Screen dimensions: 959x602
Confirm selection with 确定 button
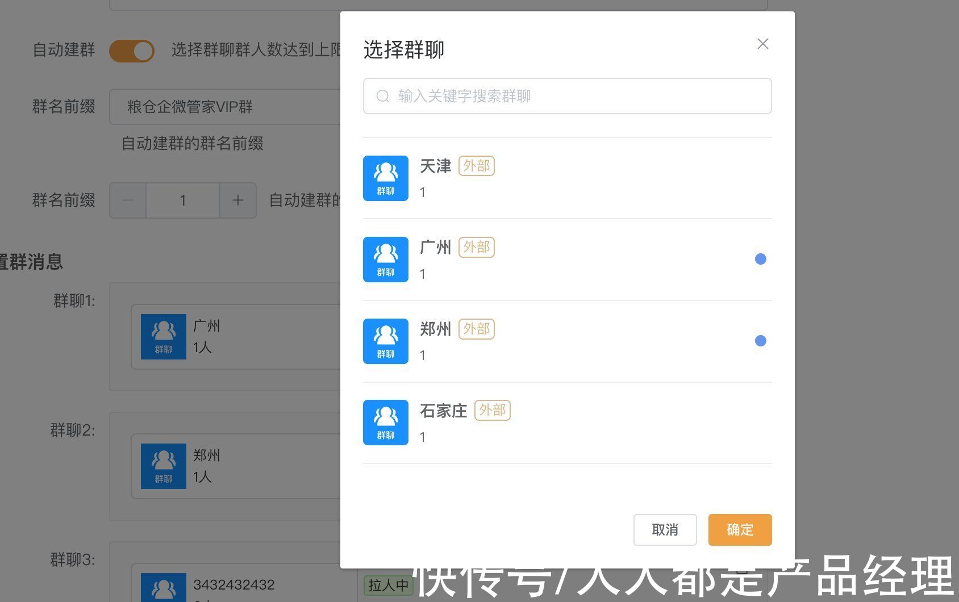click(740, 530)
